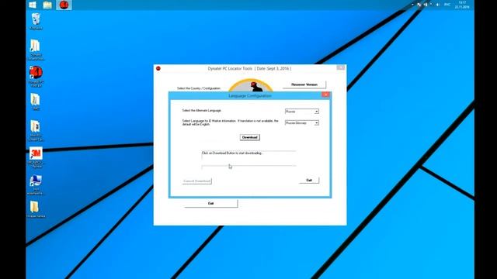Open the Alternate Language dropdown
Viewport: 497px width, 279px height.
tap(302, 112)
